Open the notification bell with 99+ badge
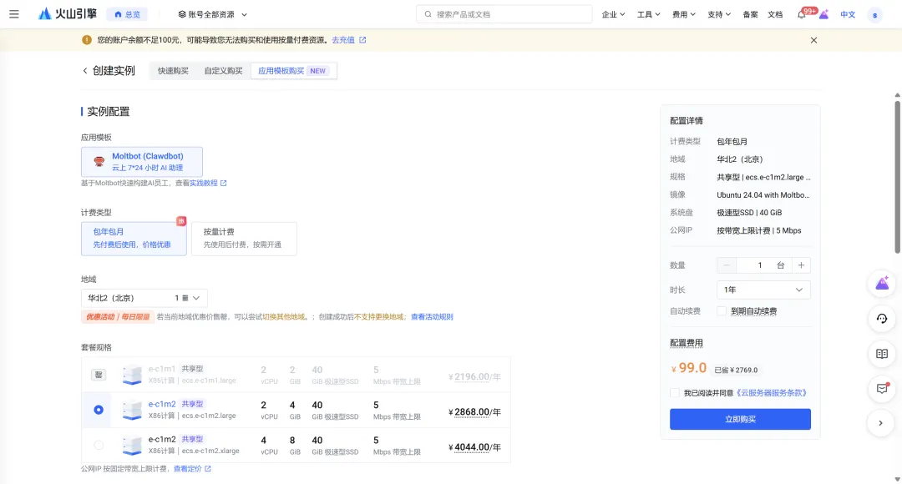Viewport: 902px width, 484px height. pyautogui.click(x=801, y=14)
